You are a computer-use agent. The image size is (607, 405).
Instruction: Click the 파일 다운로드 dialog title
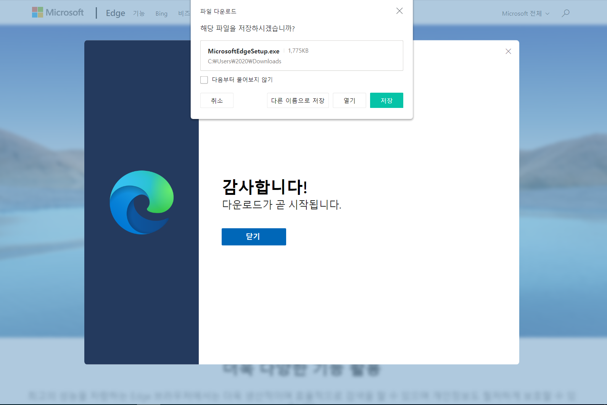[x=218, y=11]
